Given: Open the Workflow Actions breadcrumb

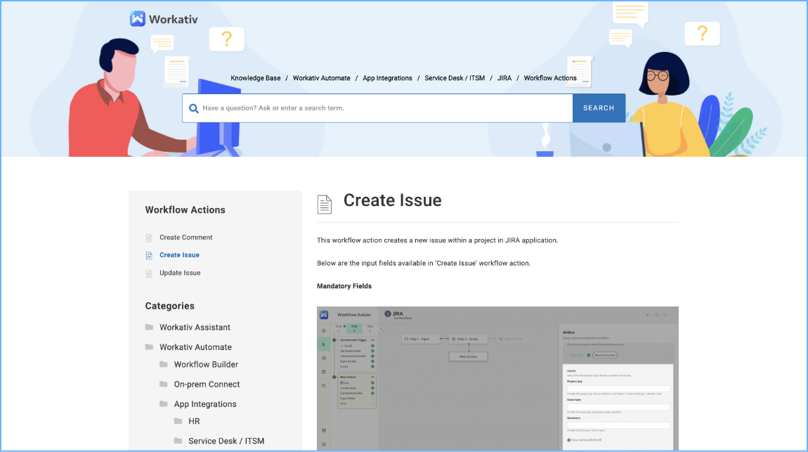Looking at the screenshot, I should tap(550, 78).
